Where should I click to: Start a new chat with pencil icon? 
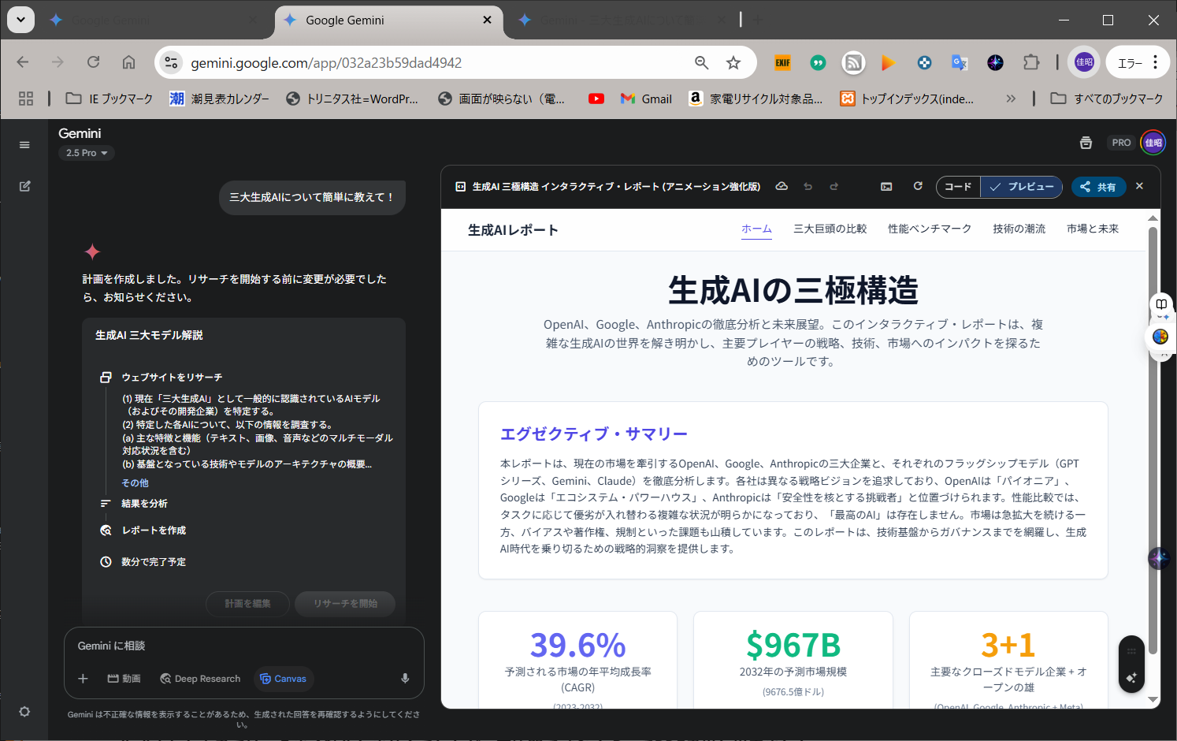[x=24, y=186]
